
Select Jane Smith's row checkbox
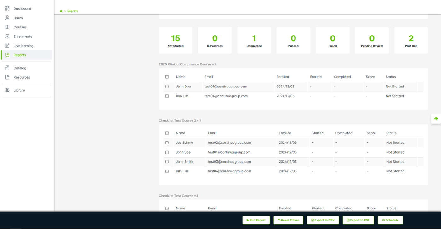[x=167, y=162]
